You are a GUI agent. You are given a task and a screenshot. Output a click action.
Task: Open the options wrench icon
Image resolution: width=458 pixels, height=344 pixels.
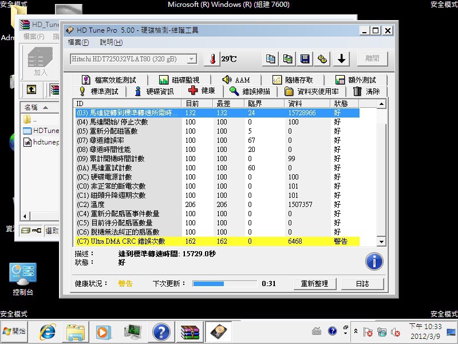pyautogui.click(x=322, y=59)
